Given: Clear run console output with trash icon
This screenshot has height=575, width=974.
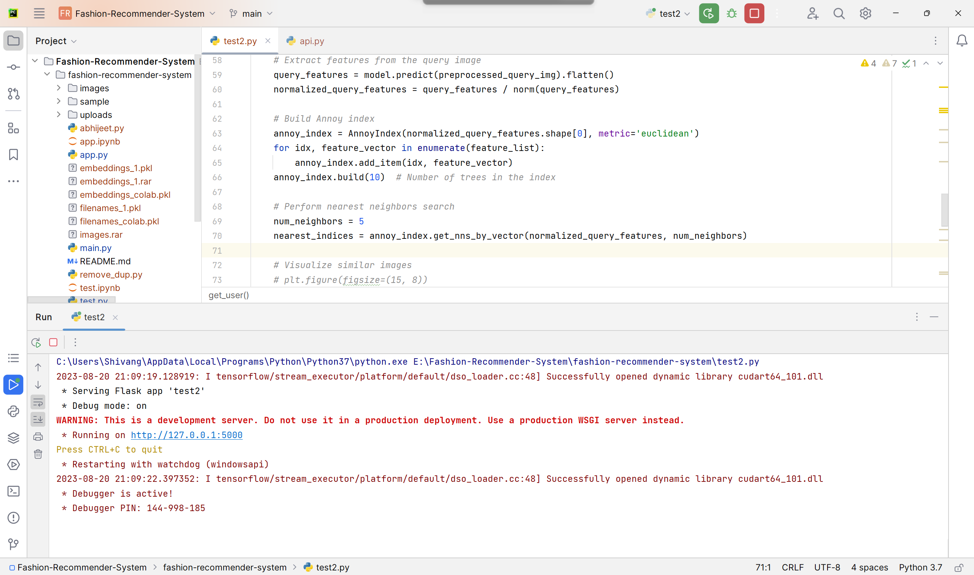Looking at the screenshot, I should coord(38,454).
